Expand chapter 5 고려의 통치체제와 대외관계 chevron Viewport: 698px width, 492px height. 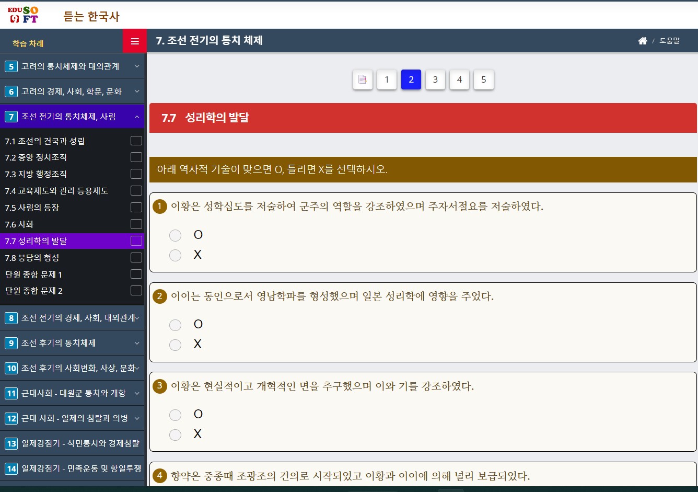click(x=137, y=66)
